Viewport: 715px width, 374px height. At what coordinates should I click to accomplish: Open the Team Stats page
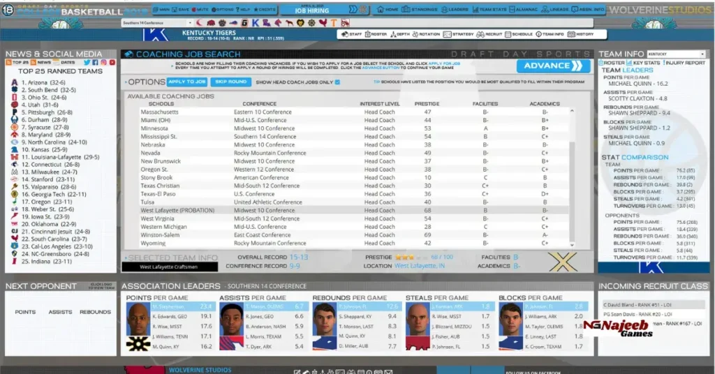click(x=492, y=10)
